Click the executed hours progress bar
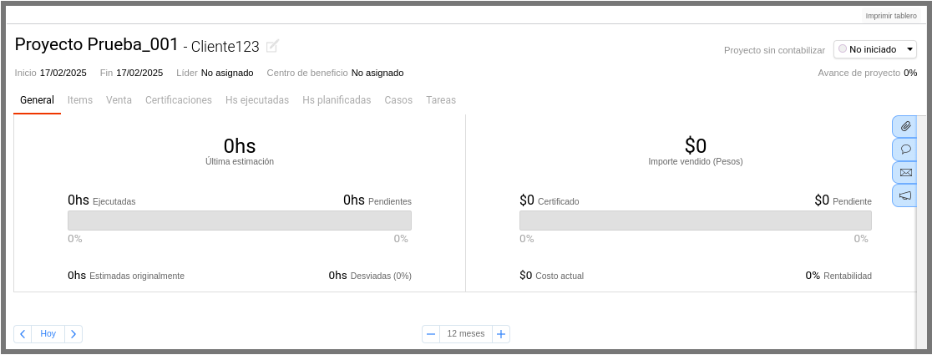 pos(240,221)
